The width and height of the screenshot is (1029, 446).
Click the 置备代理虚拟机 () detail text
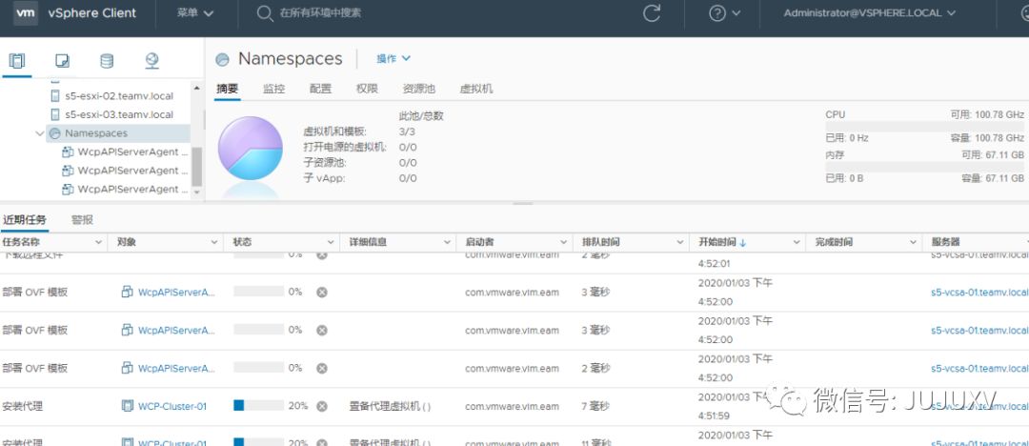pos(390,406)
